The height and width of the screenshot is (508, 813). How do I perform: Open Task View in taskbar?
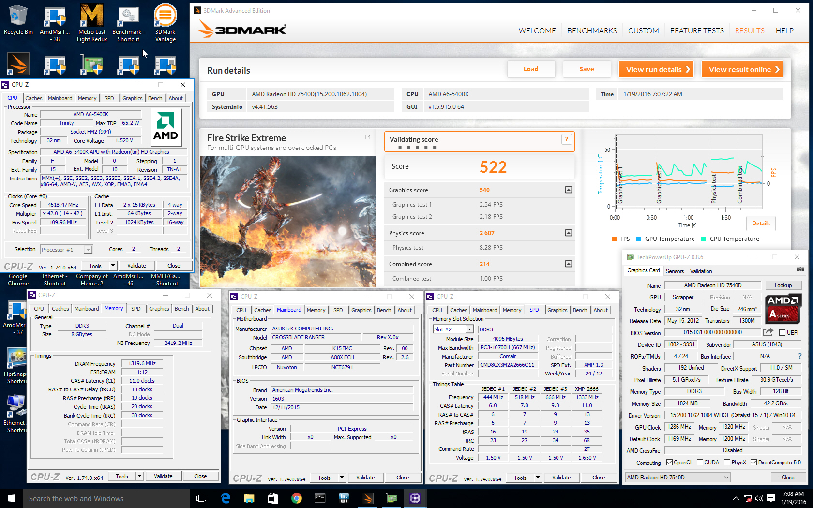pos(201,498)
